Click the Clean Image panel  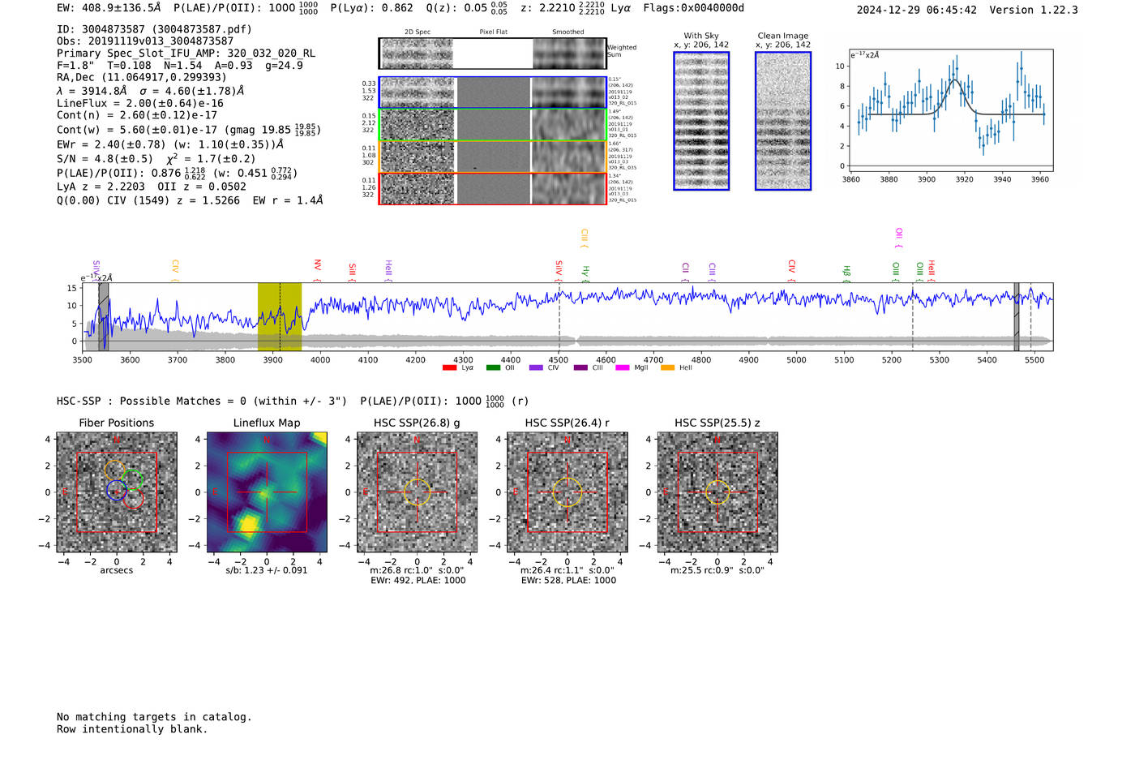point(783,121)
